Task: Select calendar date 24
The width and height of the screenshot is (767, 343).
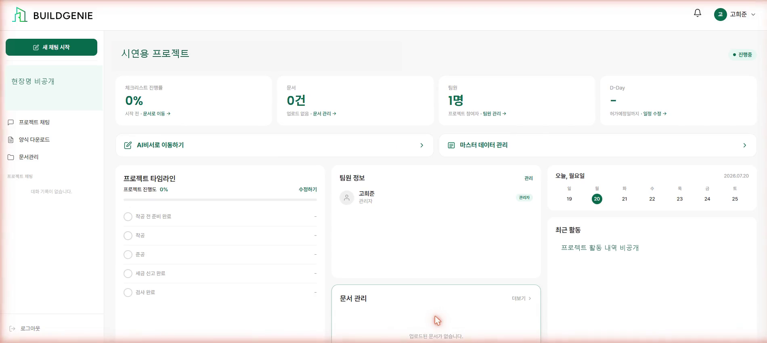Action: point(707,199)
